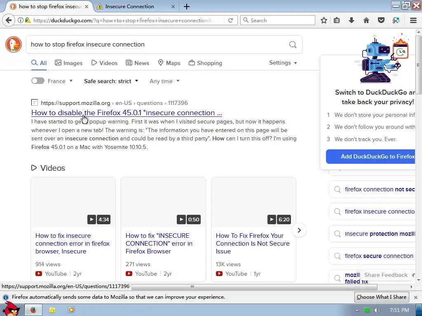422x316 pixels.
Task: Dismiss the Mozilla data notification bar
Action: click(x=416, y=297)
